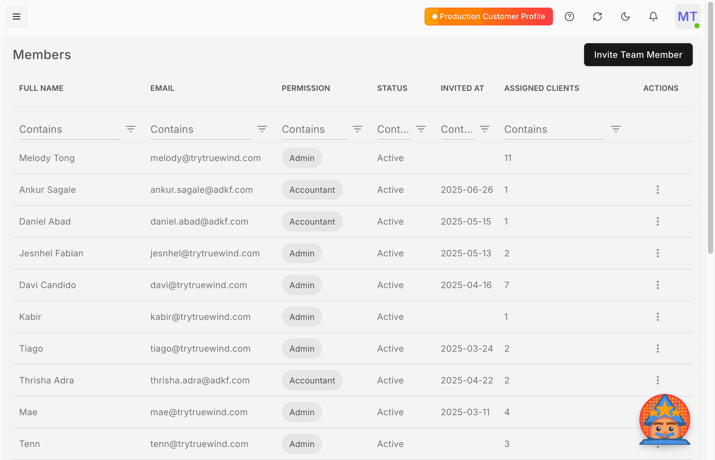Click the help question mark icon

(x=569, y=17)
